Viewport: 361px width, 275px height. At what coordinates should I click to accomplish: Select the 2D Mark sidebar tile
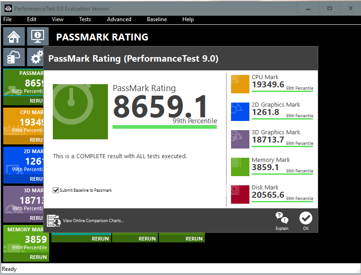pos(23,160)
